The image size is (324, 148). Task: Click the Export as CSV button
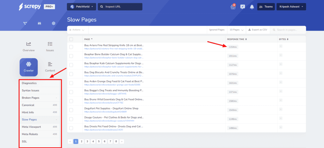pos(258,30)
